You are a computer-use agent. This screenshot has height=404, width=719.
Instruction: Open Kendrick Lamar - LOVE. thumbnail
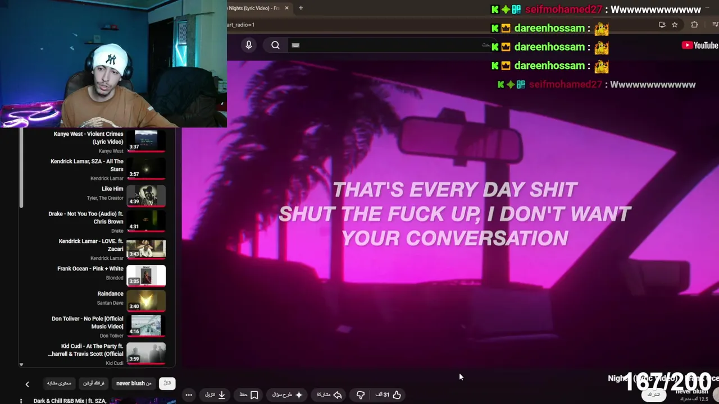[146, 249]
